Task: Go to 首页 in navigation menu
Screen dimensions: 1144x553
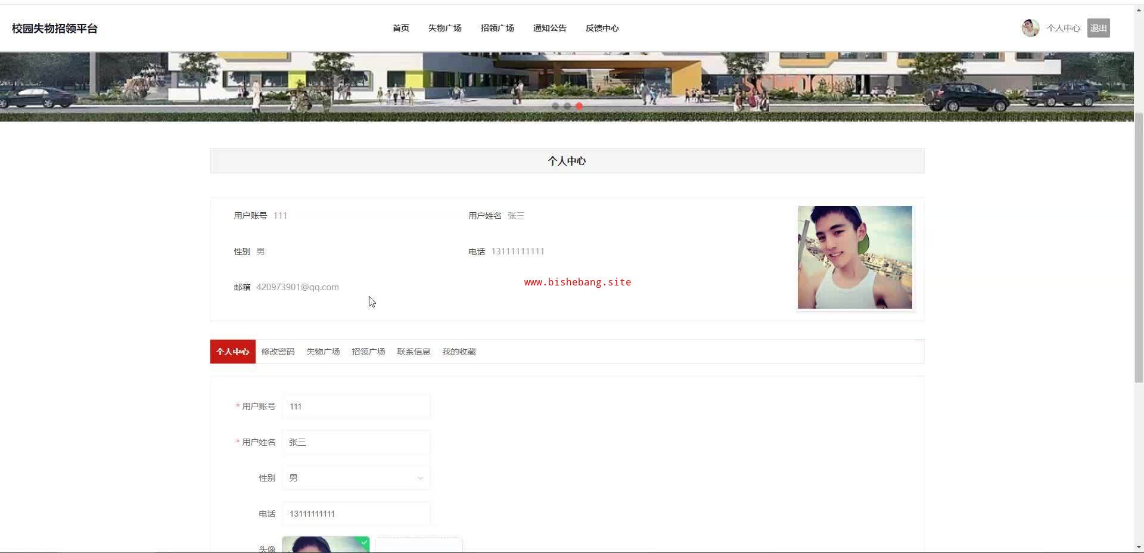Action: tap(400, 28)
